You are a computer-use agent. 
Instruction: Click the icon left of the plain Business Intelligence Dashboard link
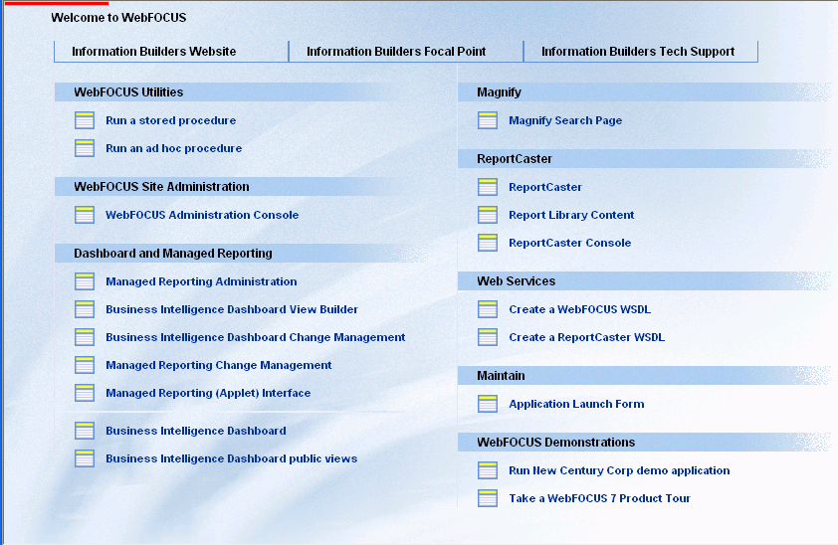click(x=85, y=431)
